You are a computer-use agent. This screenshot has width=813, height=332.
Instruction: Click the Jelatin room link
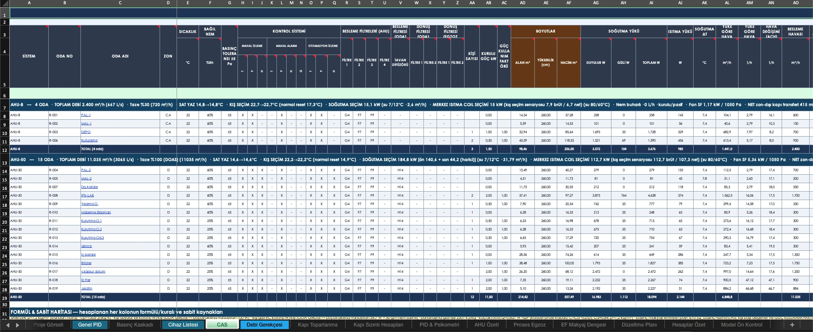pyautogui.click(x=86, y=288)
